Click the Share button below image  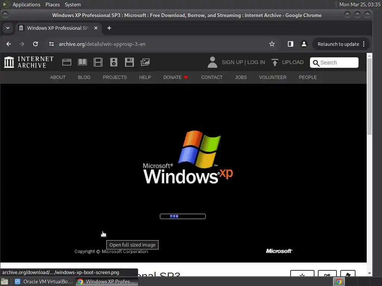point(327,274)
